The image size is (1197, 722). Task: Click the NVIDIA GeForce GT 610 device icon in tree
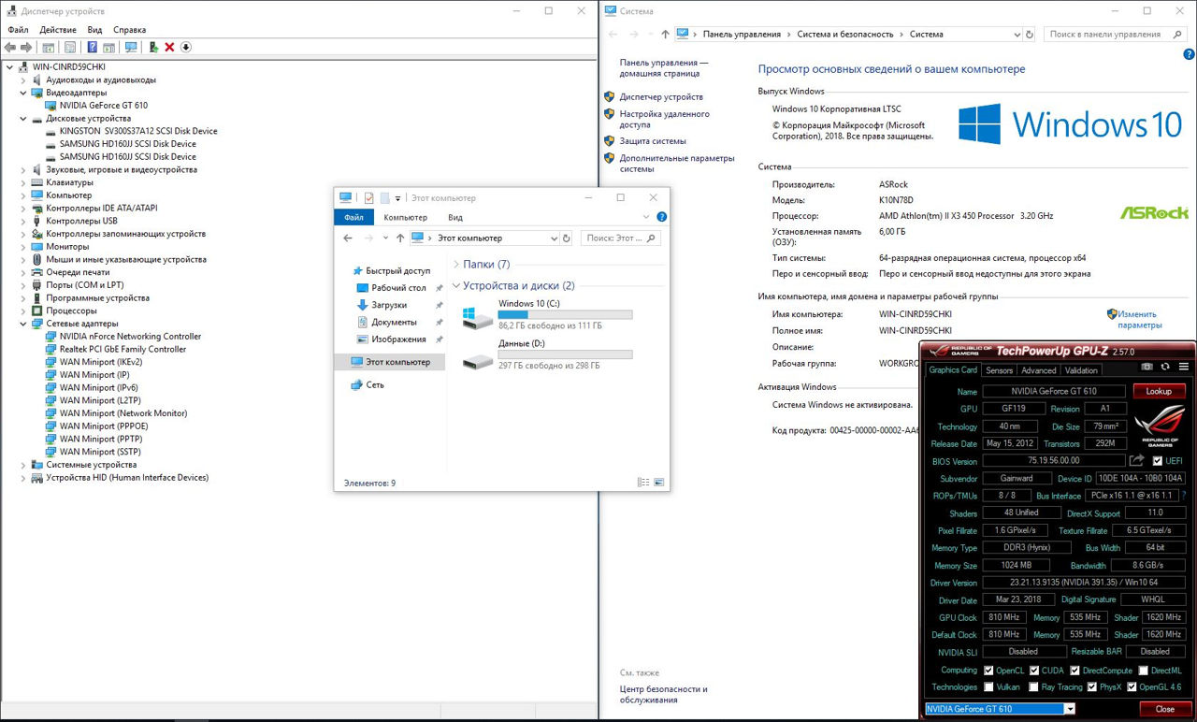pyautogui.click(x=51, y=106)
